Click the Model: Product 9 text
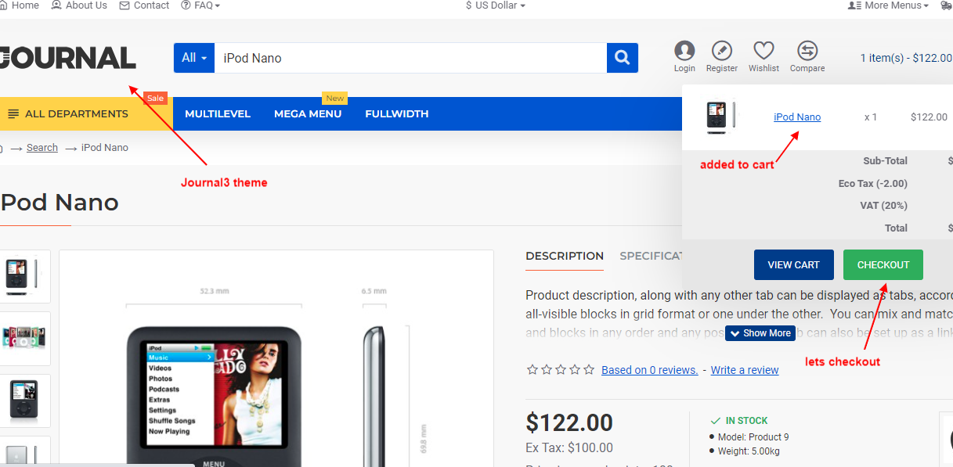 753,437
